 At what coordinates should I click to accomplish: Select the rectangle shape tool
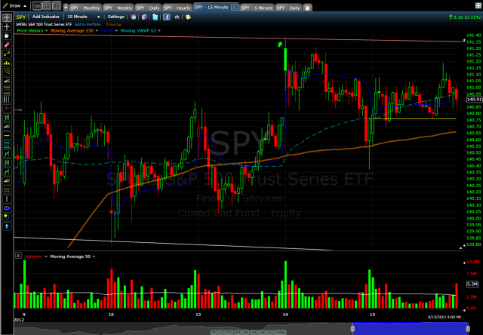click(x=7, y=217)
